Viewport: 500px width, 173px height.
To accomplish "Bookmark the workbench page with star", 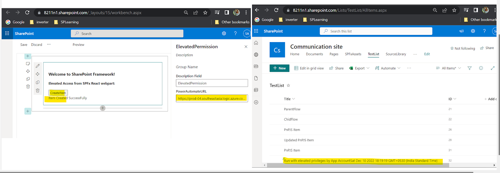I will 205,12.
